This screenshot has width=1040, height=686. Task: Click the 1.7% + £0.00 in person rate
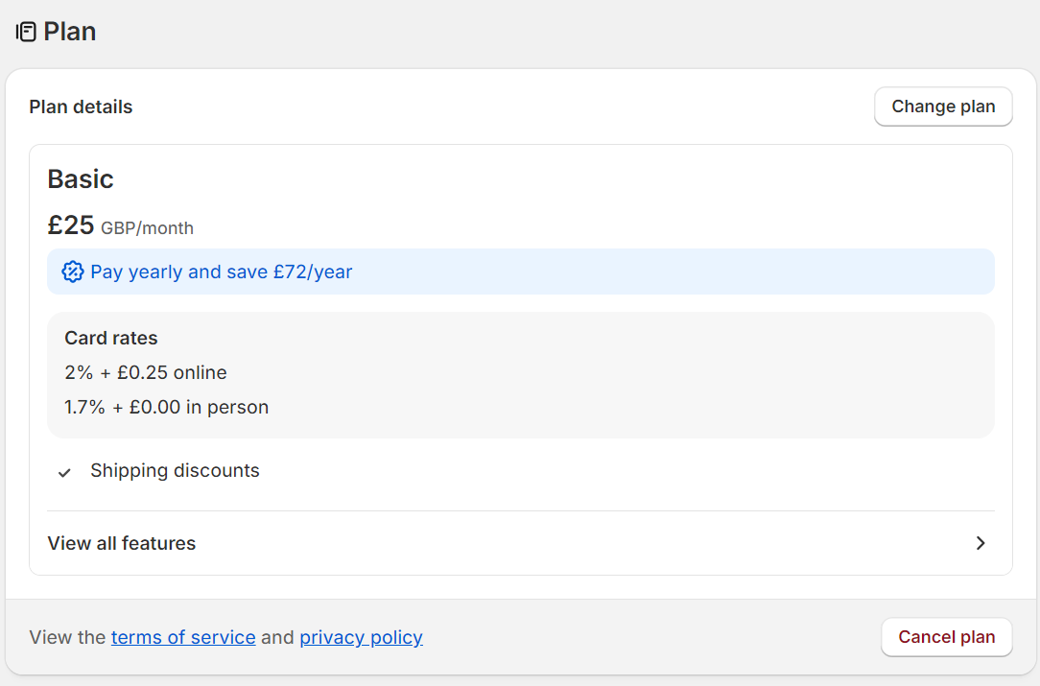click(x=166, y=407)
